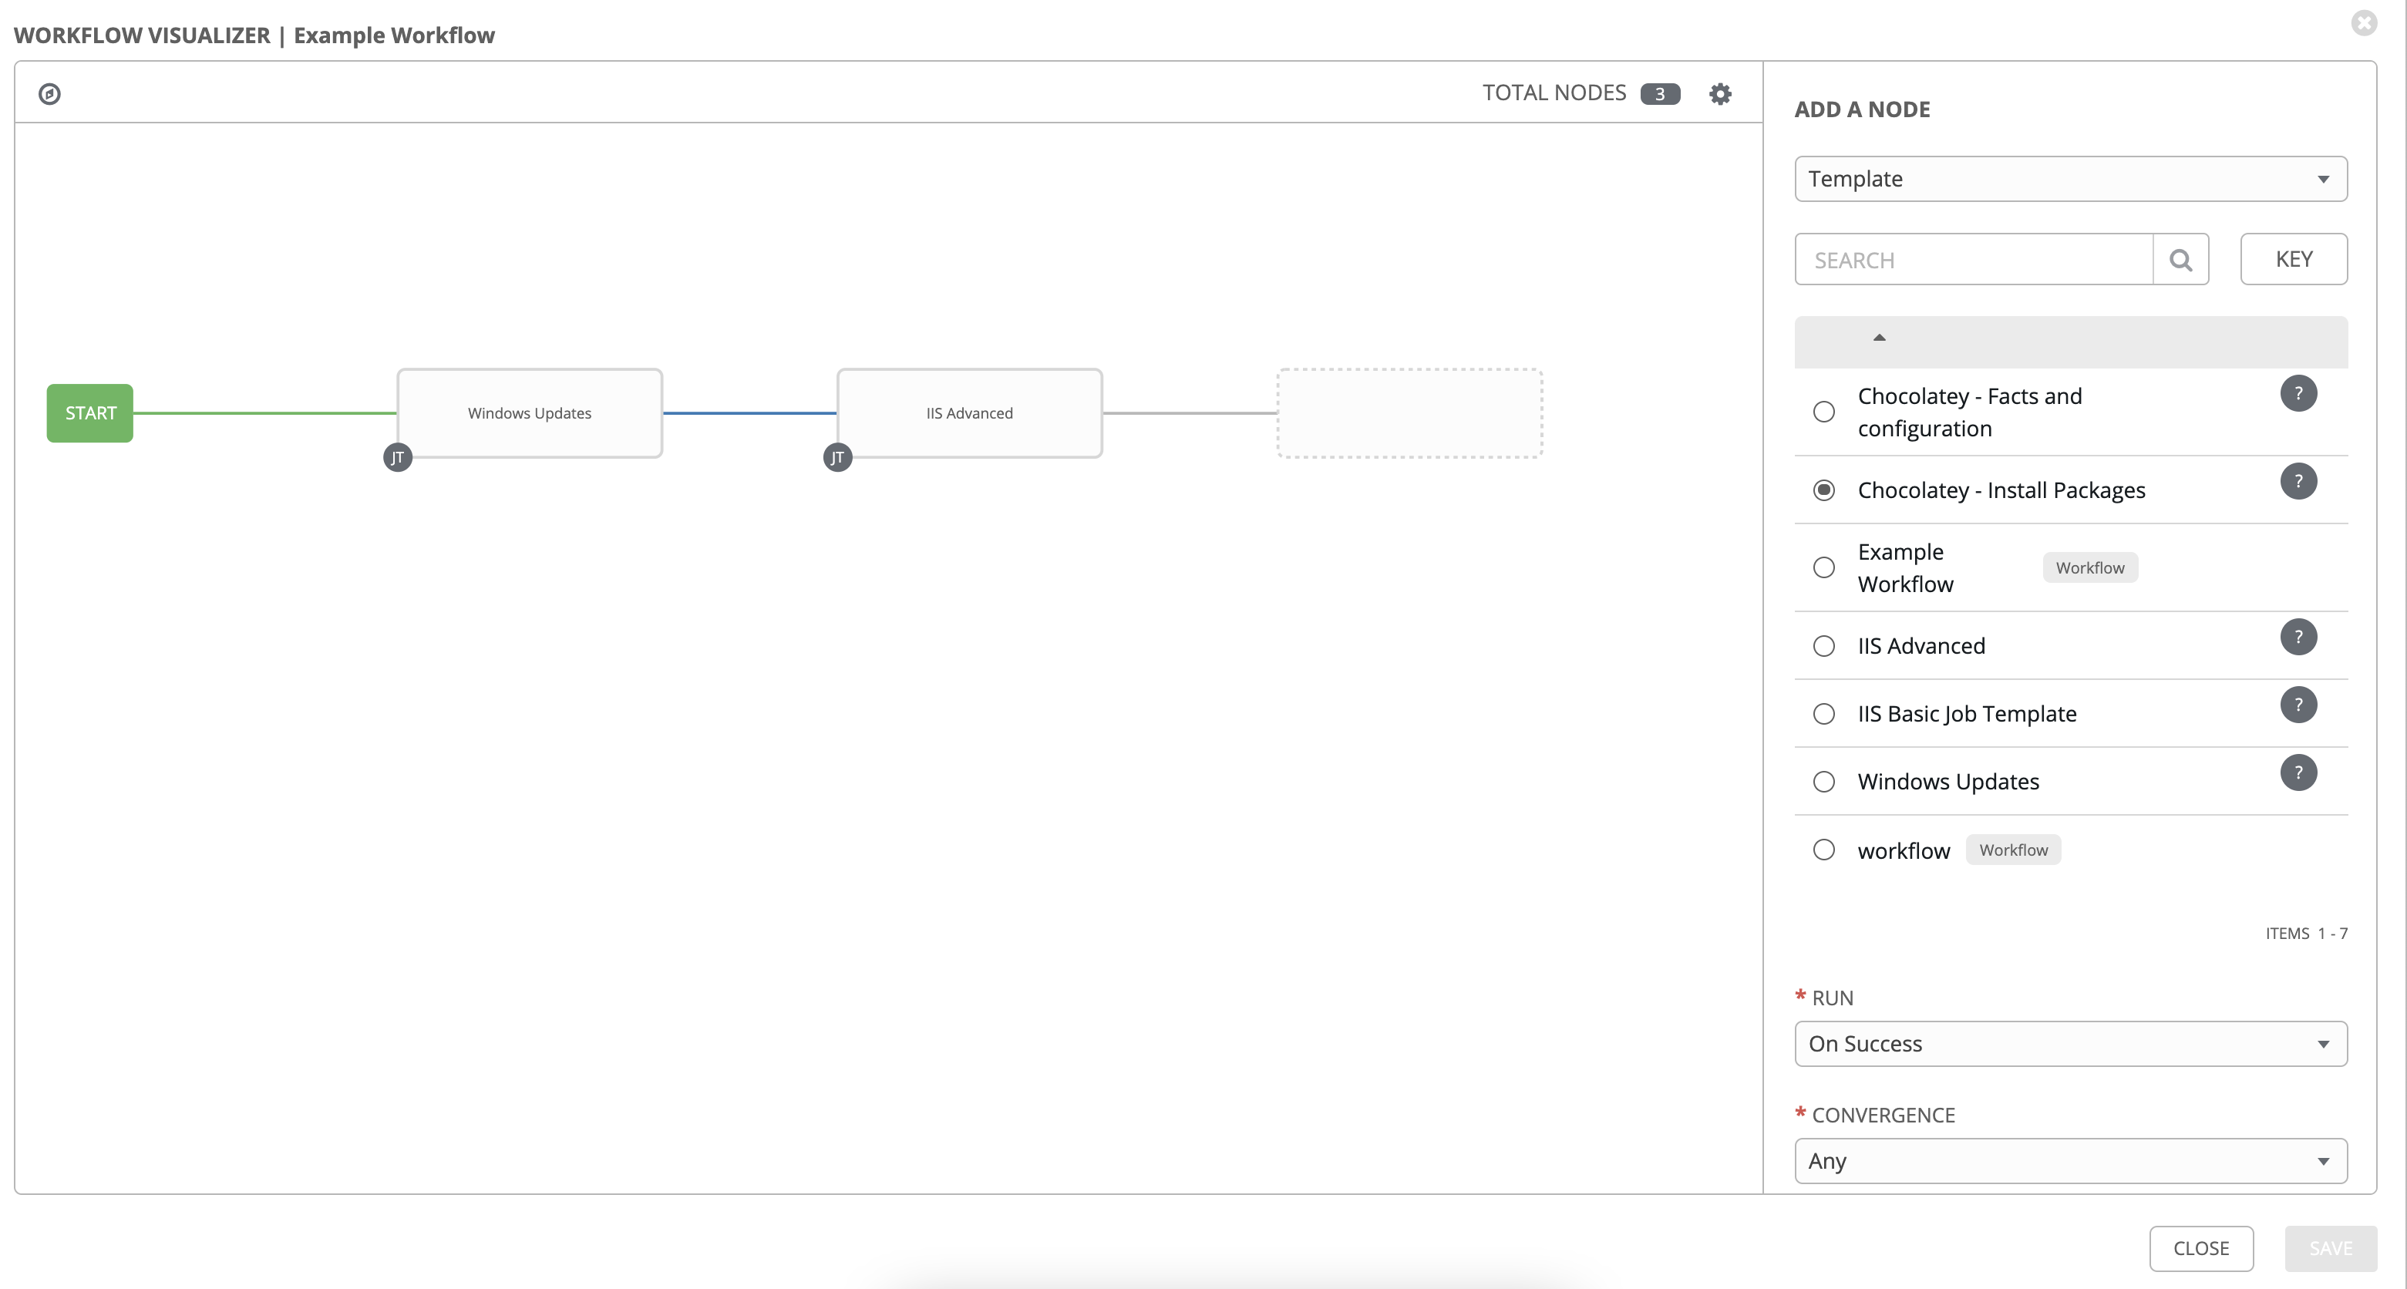Select the Chocolatey - Install Packages radio button
The image size is (2407, 1289).
pyautogui.click(x=1823, y=489)
